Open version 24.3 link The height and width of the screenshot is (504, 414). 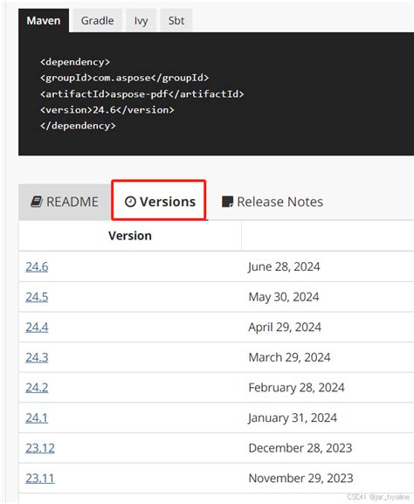(x=37, y=357)
